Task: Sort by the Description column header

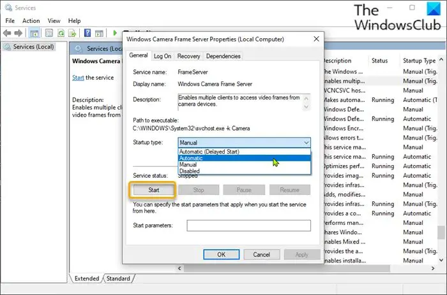Action: pos(338,61)
